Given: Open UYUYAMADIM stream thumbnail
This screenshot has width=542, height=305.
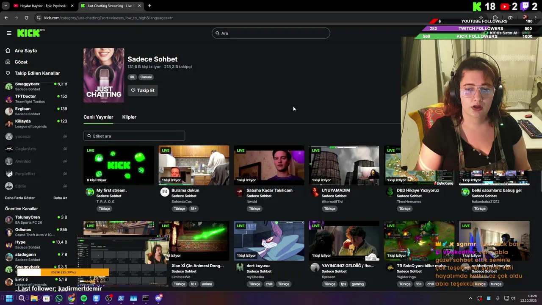Looking at the screenshot, I should click(x=344, y=165).
